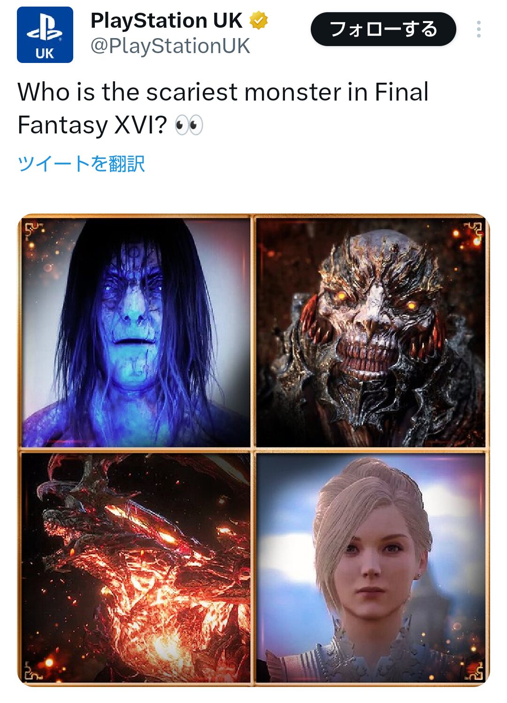Viewport: 507px width, 703px height.
Task: Open the fiery lava dragon image
Action: (136, 567)
